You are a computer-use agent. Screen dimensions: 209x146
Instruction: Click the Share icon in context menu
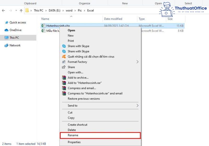point(64,67)
